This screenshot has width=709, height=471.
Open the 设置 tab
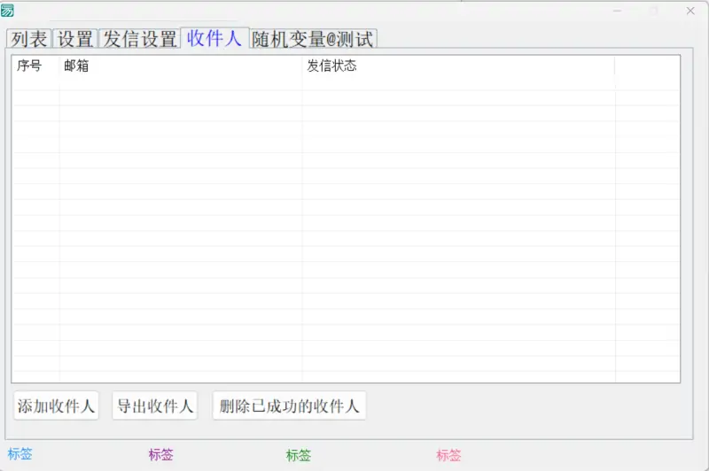(75, 40)
